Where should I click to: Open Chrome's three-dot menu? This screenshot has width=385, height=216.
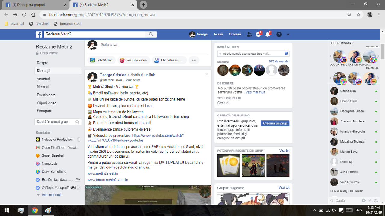(x=379, y=15)
